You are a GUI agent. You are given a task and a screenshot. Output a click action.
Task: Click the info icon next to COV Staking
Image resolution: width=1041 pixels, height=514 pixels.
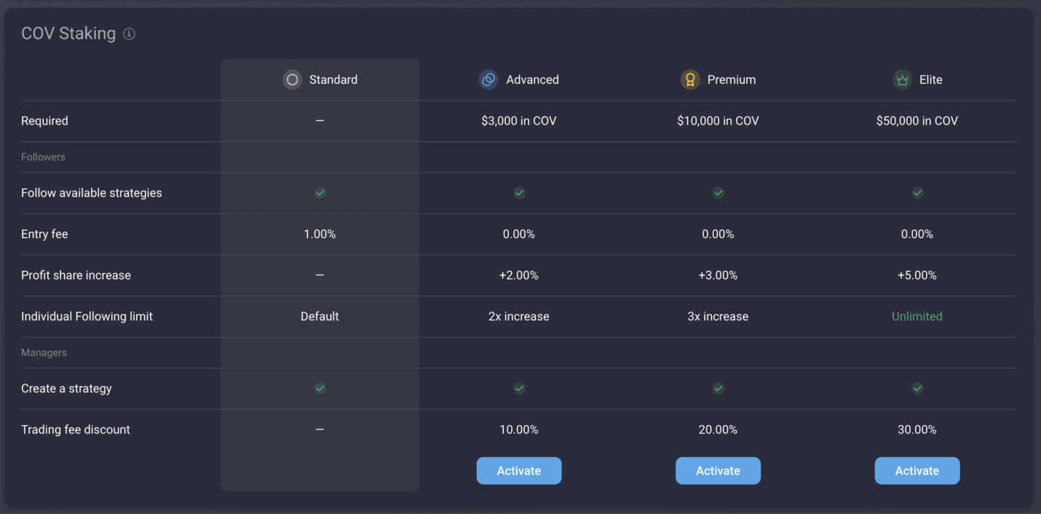(129, 33)
